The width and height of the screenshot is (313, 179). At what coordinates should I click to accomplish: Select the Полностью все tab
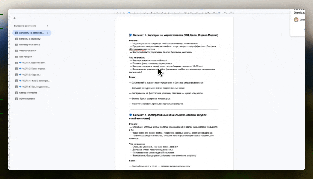pyautogui.click(x=28, y=98)
